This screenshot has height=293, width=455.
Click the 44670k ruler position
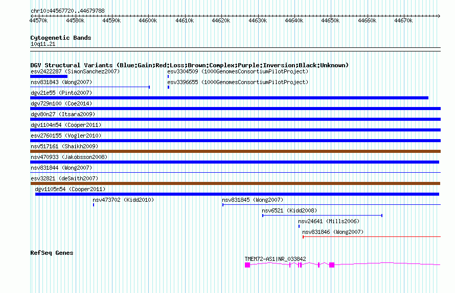[403, 20]
